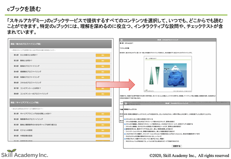Click row title 第1部 ひとの能力とは何か？

(x=26, y=55)
